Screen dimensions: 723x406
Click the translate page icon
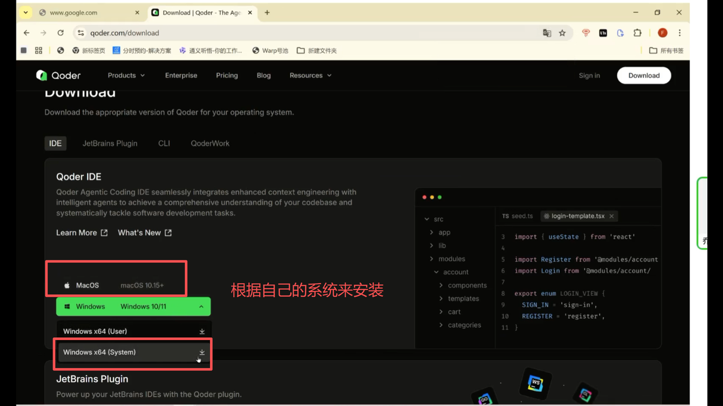[x=547, y=33]
